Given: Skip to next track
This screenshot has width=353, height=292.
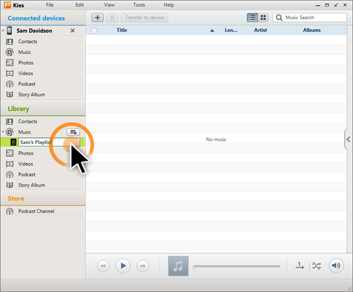Looking at the screenshot, I should (x=142, y=266).
